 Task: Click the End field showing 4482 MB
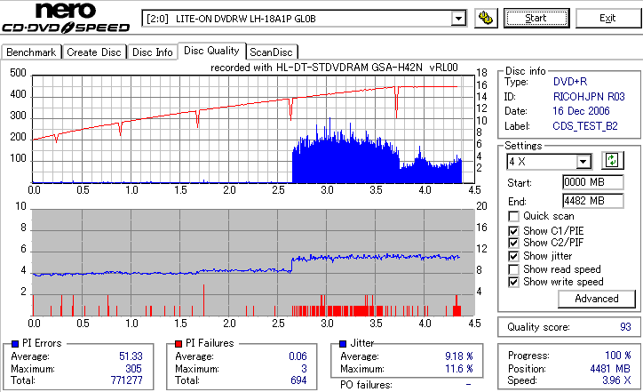(x=593, y=201)
